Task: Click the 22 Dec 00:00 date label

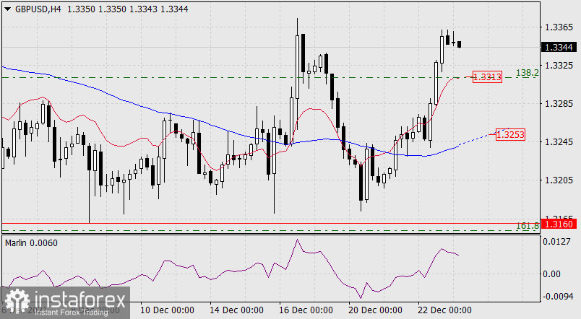Action: 444,311
